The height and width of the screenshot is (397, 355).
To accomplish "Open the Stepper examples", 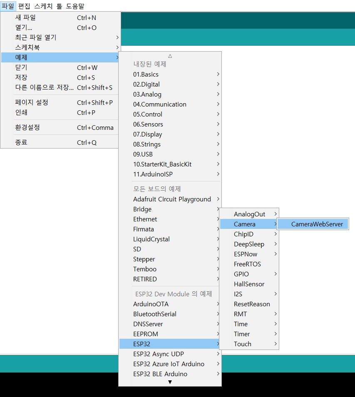I will click(x=170, y=259).
